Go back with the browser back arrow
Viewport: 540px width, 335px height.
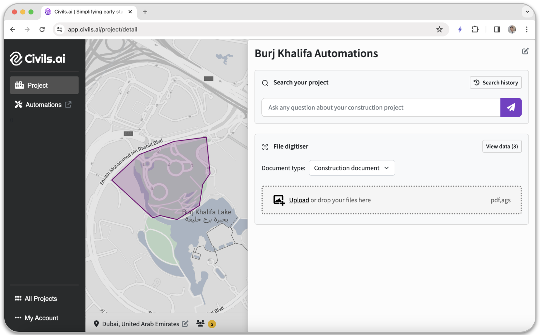13,29
